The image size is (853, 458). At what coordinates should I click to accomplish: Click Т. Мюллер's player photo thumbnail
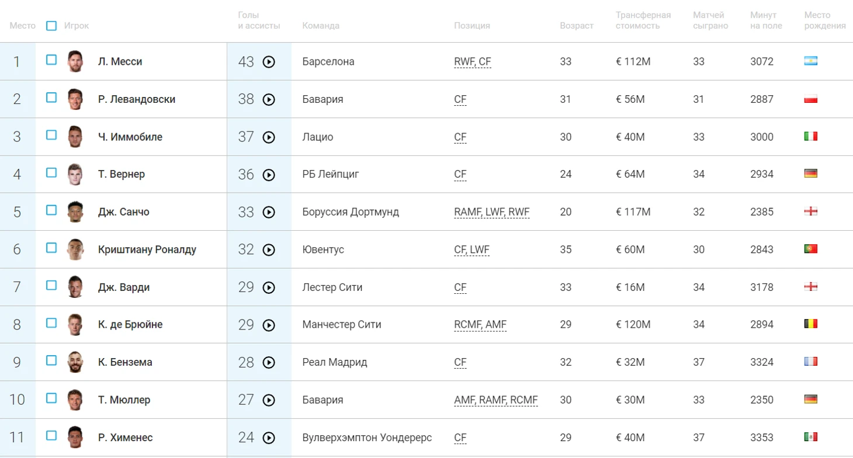[x=75, y=400]
